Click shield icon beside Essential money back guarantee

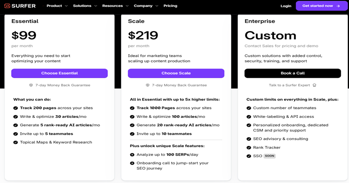[x=31, y=85]
